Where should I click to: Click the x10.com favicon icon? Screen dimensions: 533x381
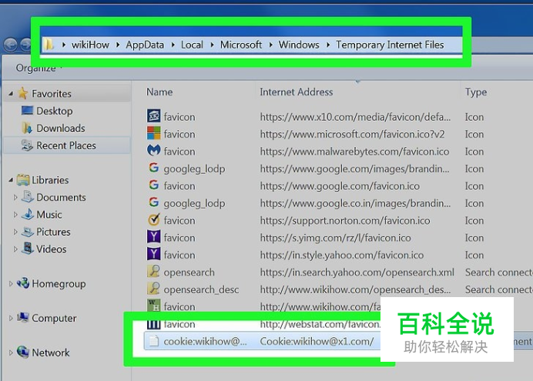tap(153, 115)
